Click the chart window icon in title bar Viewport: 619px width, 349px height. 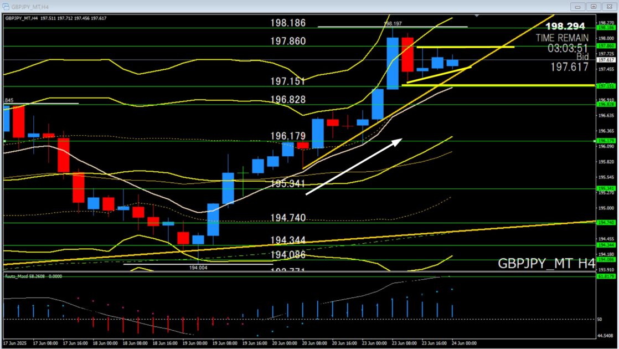[x=7, y=6]
